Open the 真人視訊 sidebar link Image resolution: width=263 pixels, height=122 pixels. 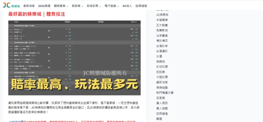162,103
